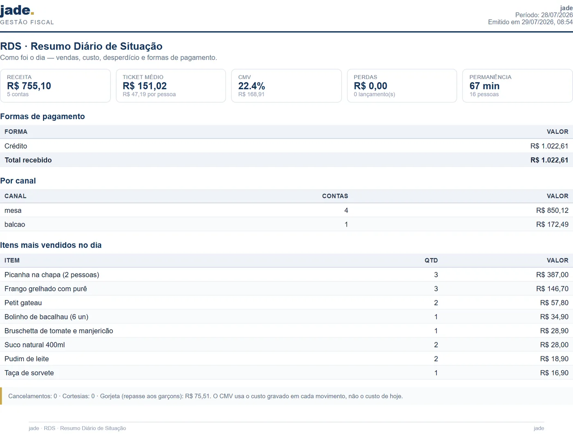Viewport: 573px width, 446px height.
Task: Click the note beginning 'Cancelamentos: 0'
Action: tap(205, 396)
